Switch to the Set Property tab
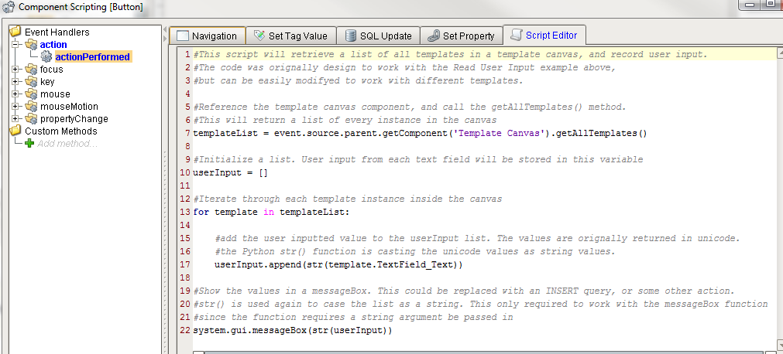 462,36
